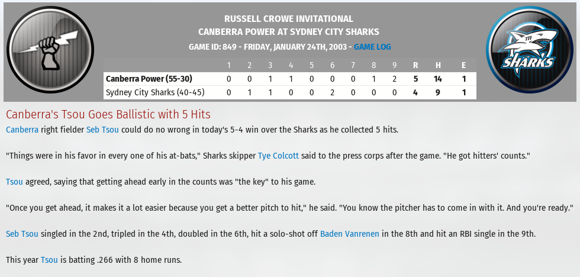The image size is (580, 277).
Task: Select the Sydney City Sharks (40-45) row
Action: click(289, 92)
